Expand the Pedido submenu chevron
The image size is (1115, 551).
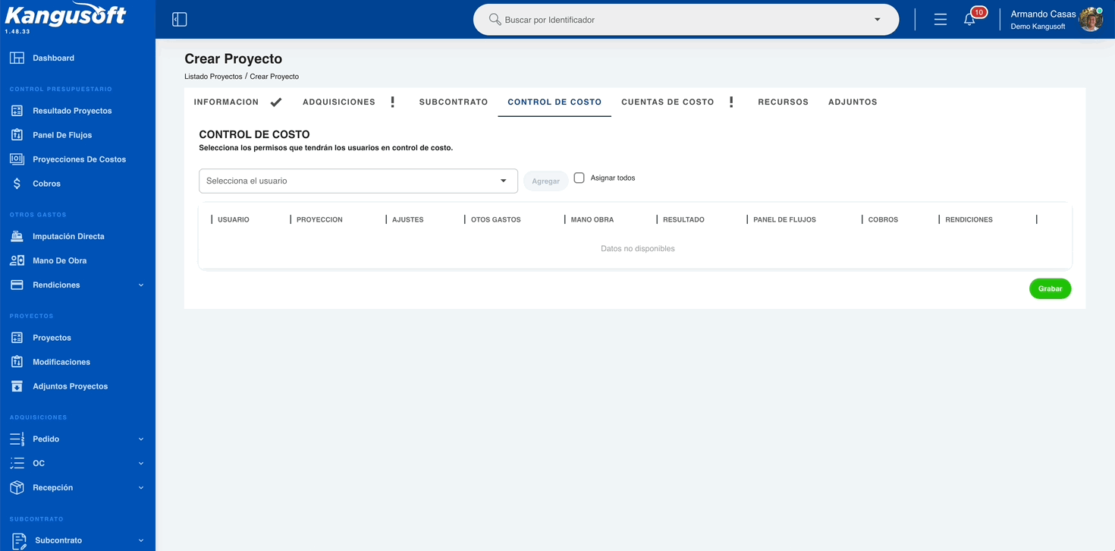pyautogui.click(x=141, y=439)
